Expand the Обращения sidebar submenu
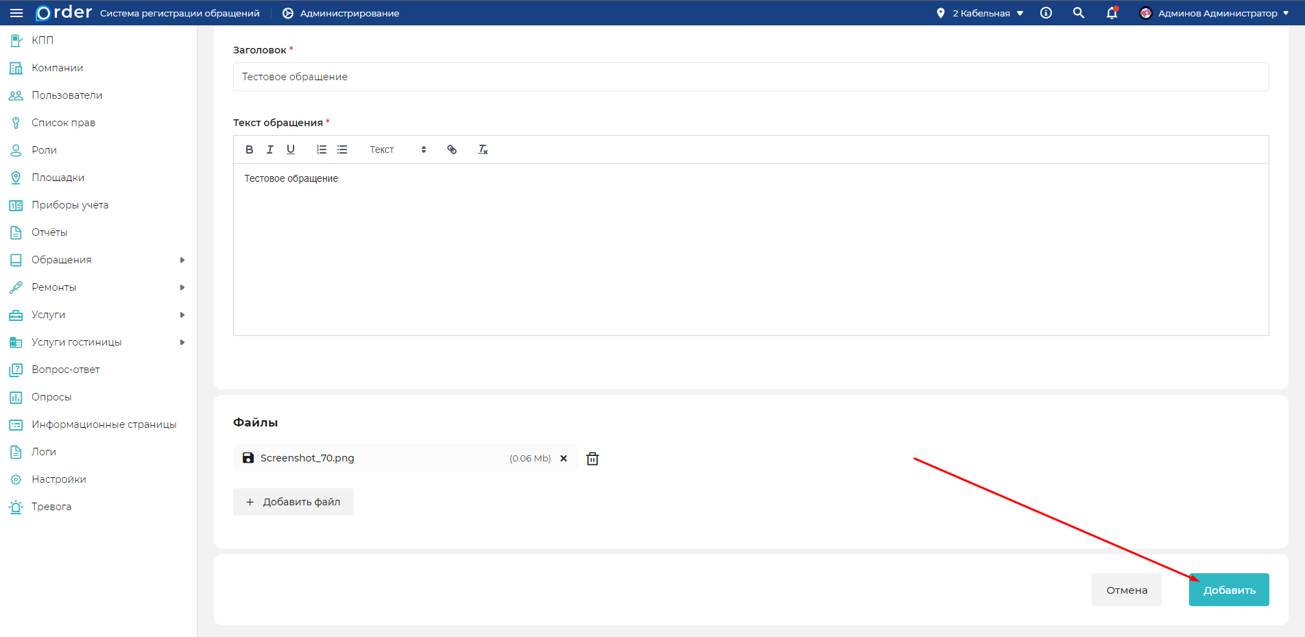The image size is (1305, 637). 182,260
